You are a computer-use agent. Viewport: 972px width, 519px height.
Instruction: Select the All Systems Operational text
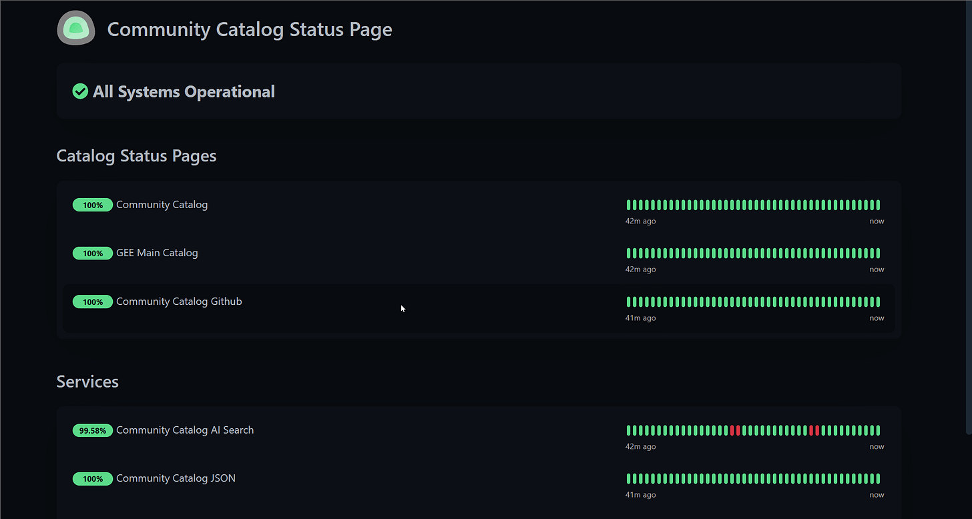pyautogui.click(x=184, y=91)
